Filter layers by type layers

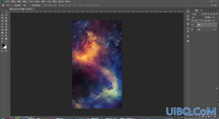pos(209,14)
